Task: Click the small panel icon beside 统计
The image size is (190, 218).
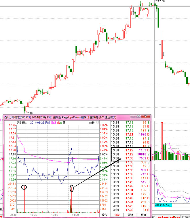Action: 98,122
